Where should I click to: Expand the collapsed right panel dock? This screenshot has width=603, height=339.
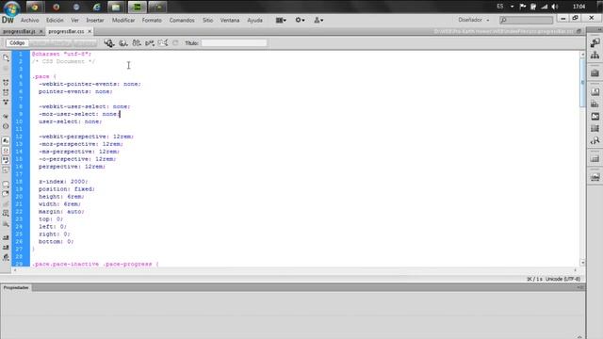599,30
